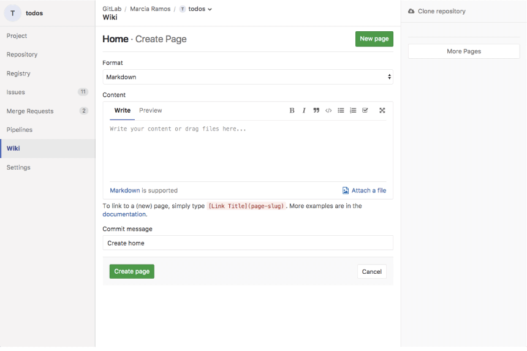The width and height of the screenshot is (527, 351).
Task: Insert code via the code icon
Action: (x=328, y=110)
